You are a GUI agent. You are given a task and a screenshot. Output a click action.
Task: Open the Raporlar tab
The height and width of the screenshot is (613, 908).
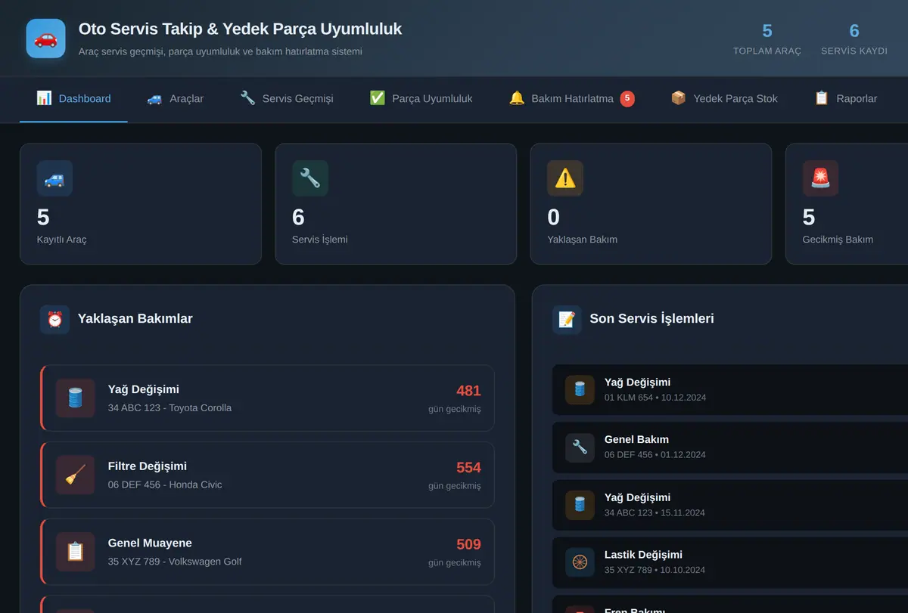click(845, 99)
